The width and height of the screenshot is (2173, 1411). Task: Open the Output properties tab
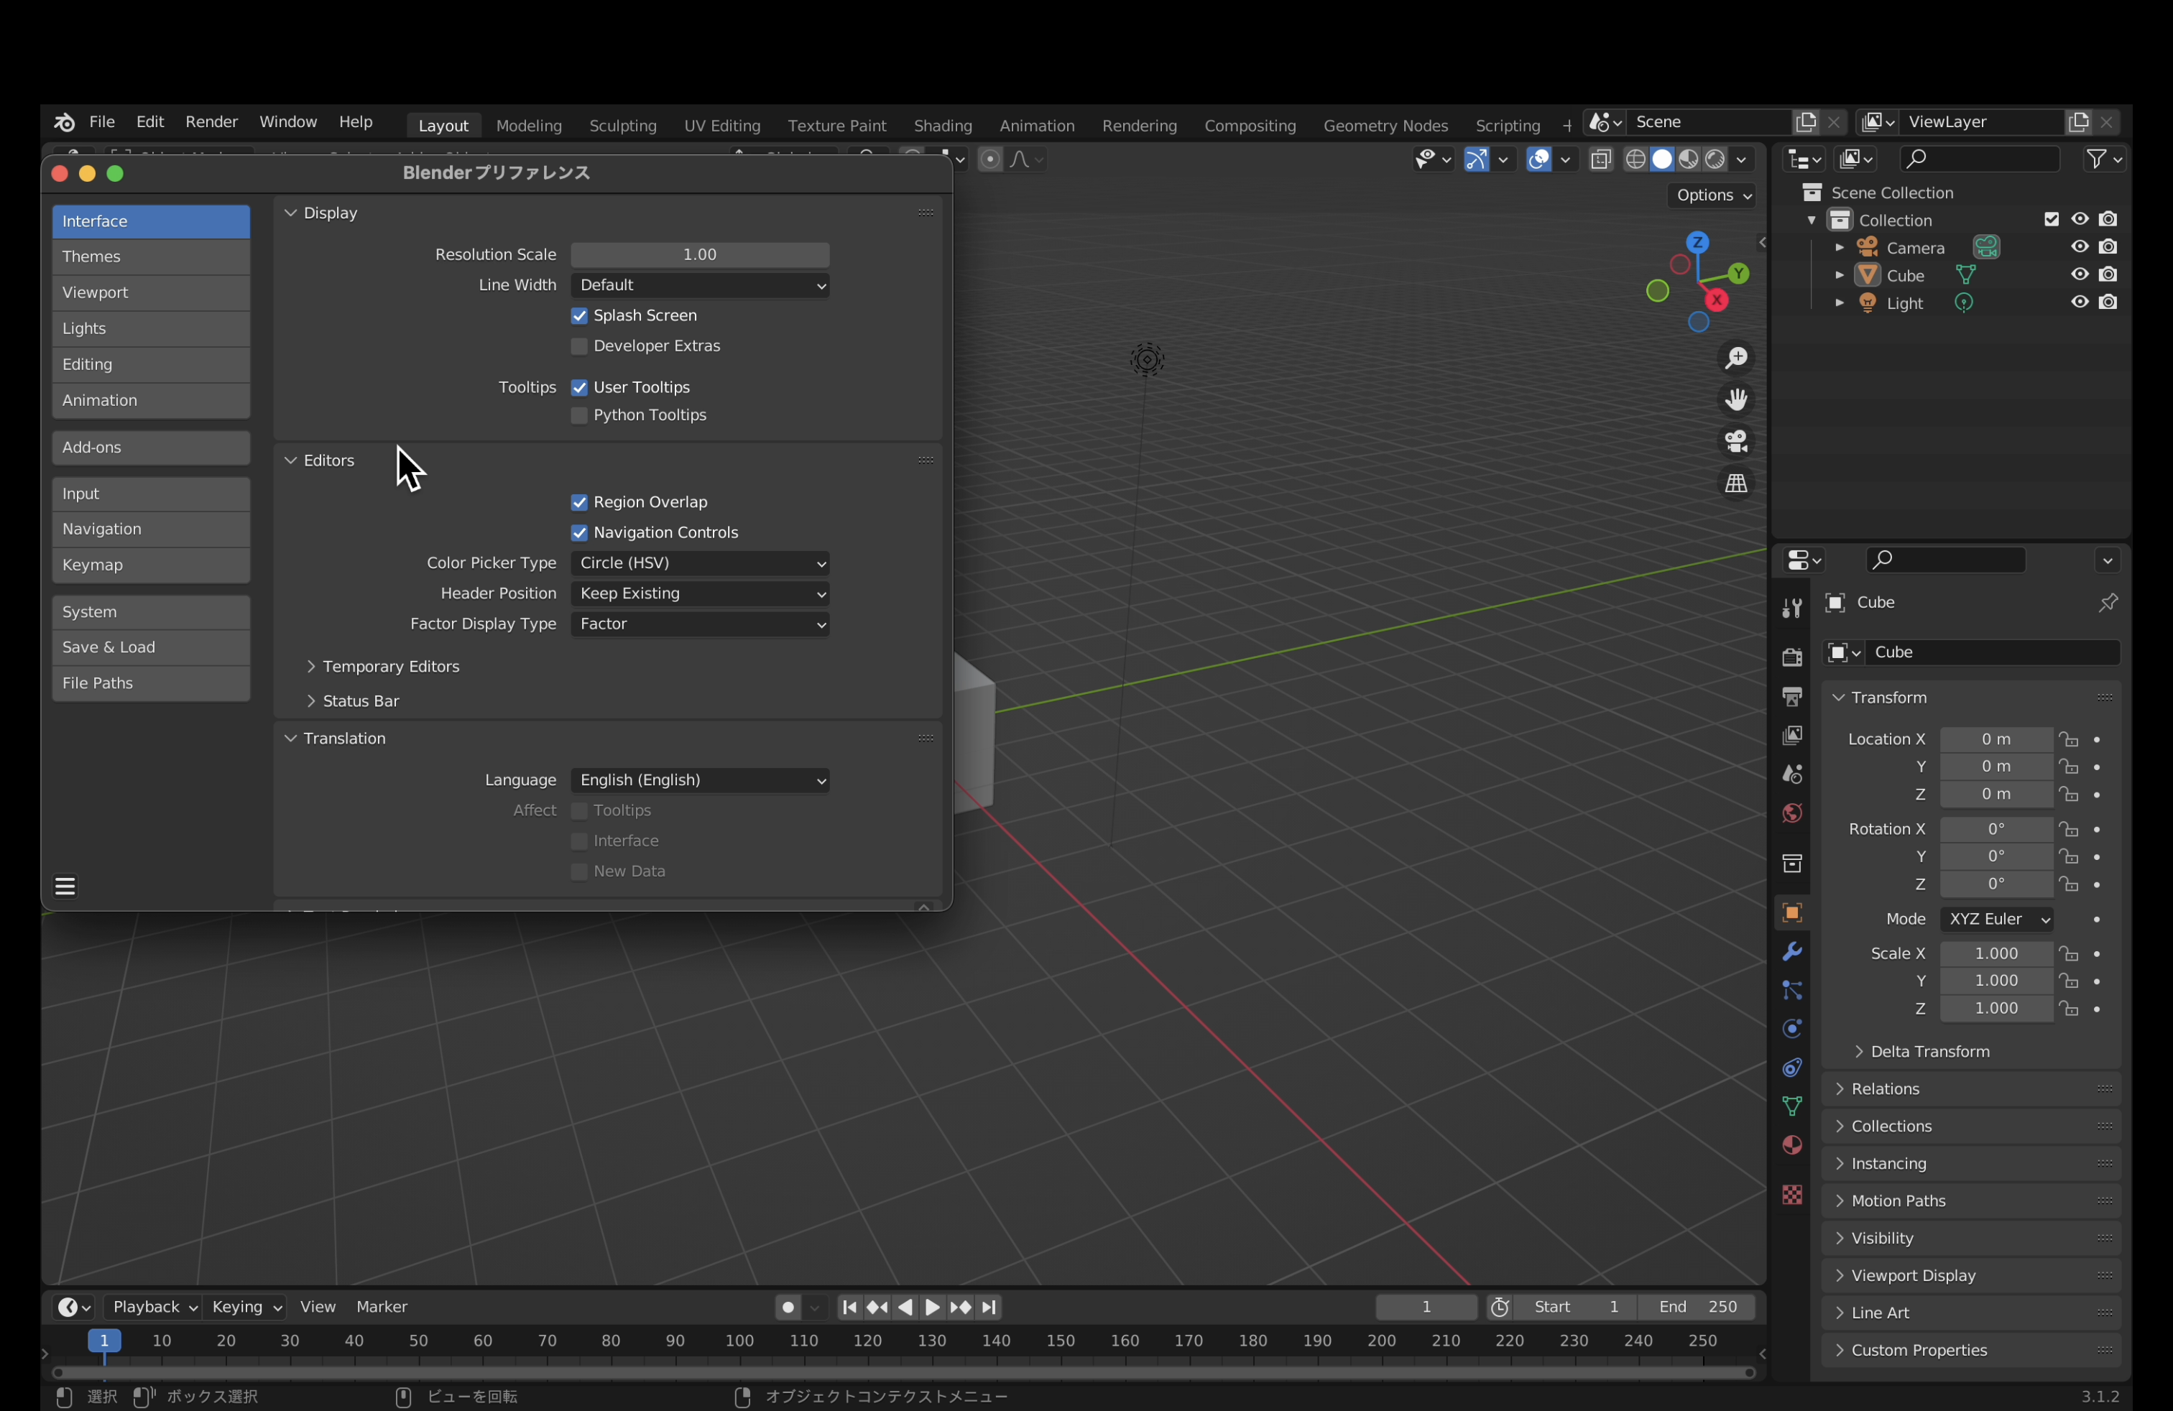[x=1791, y=696]
